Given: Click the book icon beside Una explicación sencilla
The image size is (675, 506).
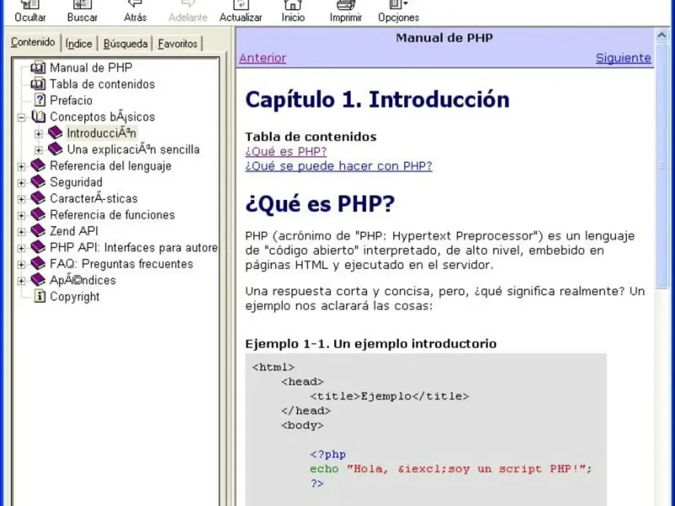Looking at the screenshot, I should [x=55, y=149].
